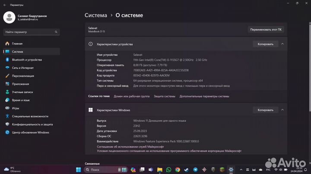The width and height of the screenshot is (311, 174).
Task: Open Bluetooth и устройства settings
Action: pos(32,60)
